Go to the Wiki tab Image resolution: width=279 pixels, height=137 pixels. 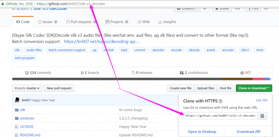point(144,22)
